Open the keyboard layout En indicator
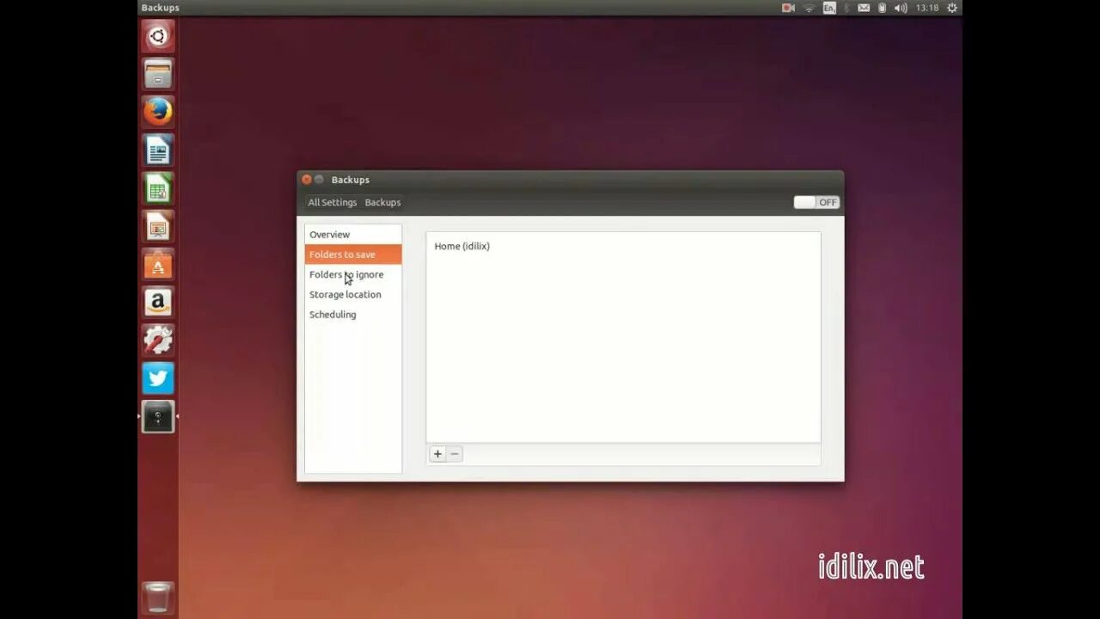 (x=829, y=8)
